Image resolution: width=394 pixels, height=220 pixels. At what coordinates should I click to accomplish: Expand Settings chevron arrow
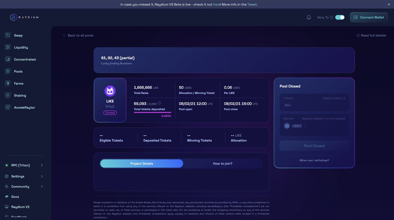42,176
